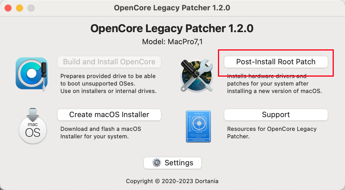Image resolution: width=345 pixels, height=190 pixels.
Task: Click the 'Download and flash a macOS' description
Action: [x=101, y=133]
